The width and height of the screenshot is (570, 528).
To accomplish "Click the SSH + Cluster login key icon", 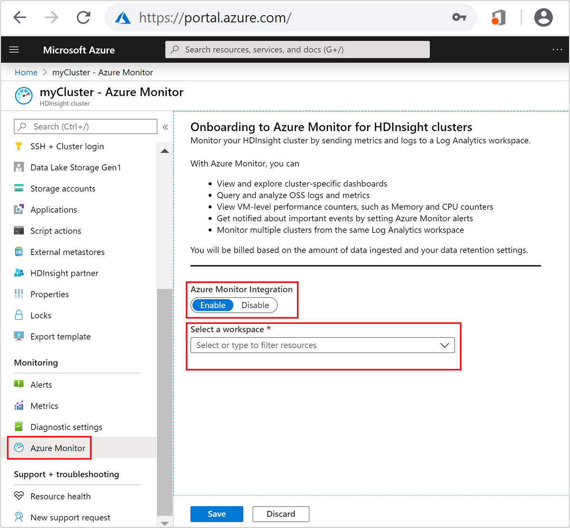I will pyautogui.click(x=19, y=146).
